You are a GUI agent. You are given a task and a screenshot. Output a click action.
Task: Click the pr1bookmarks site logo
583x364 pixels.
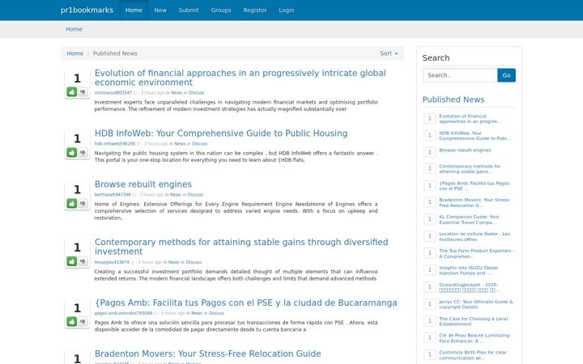tap(87, 10)
